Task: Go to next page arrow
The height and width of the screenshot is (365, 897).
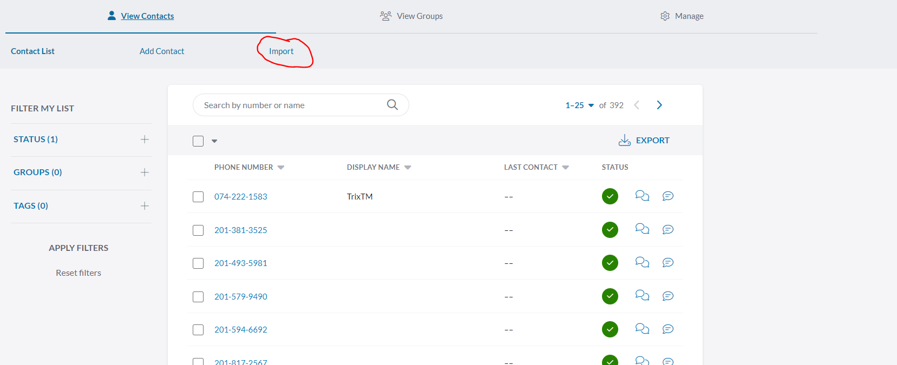Action: click(x=659, y=105)
